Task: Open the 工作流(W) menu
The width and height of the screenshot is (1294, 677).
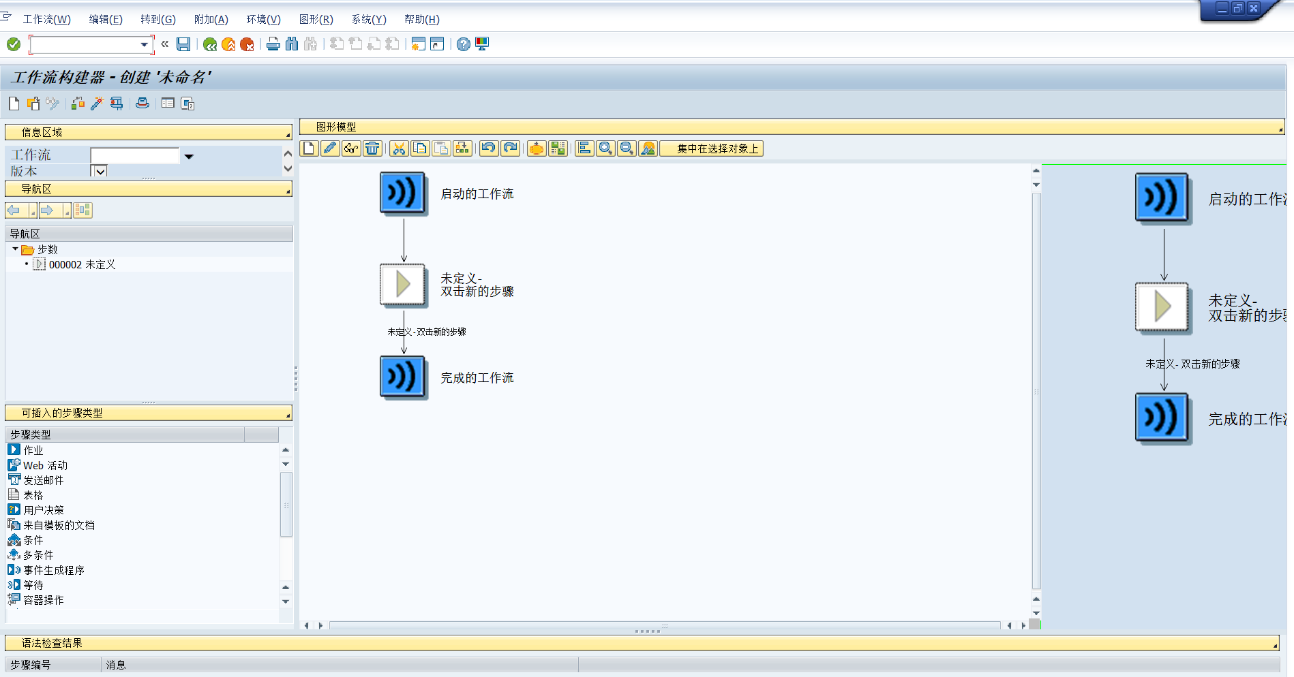Action: [47, 20]
